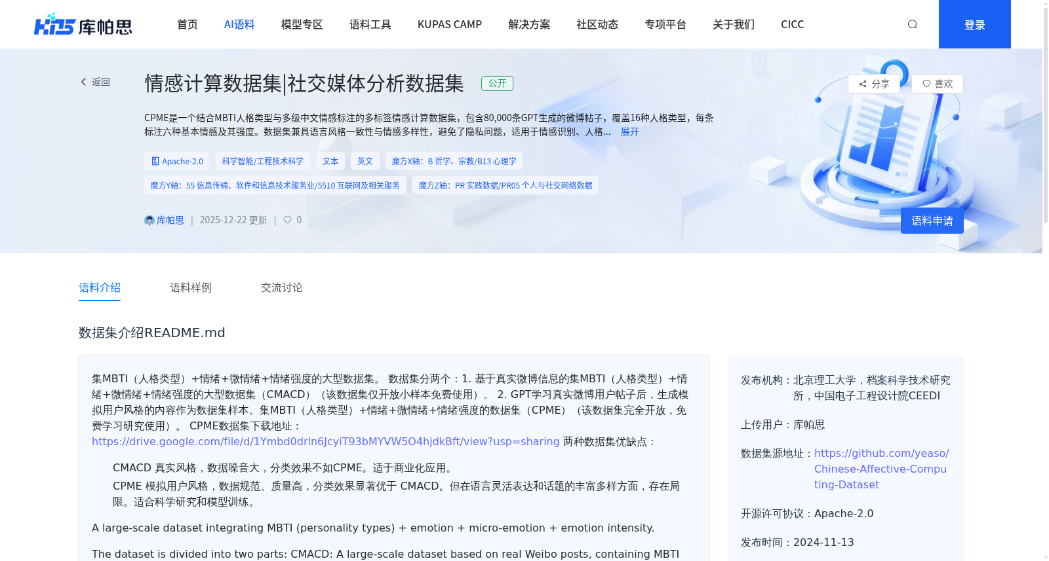This screenshot has width=1049, height=561.
Task: Click the 库帕思 KUPAS logo
Action: pos(83,24)
